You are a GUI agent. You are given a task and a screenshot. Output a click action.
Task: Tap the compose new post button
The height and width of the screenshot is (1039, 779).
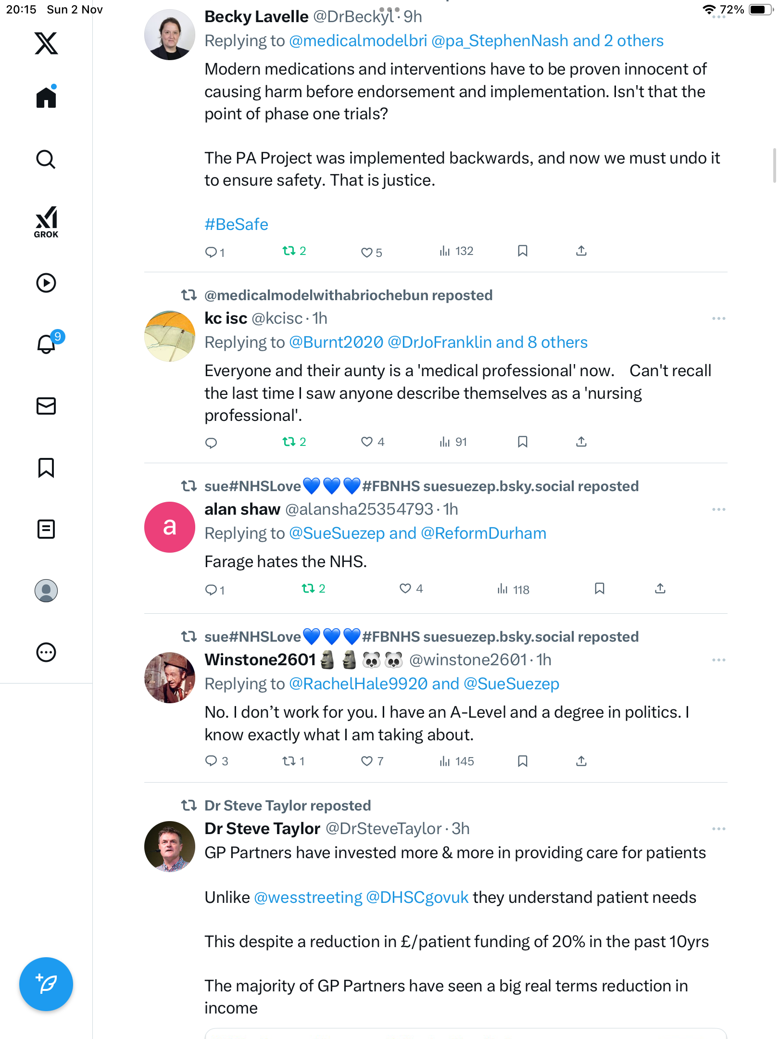point(46,984)
